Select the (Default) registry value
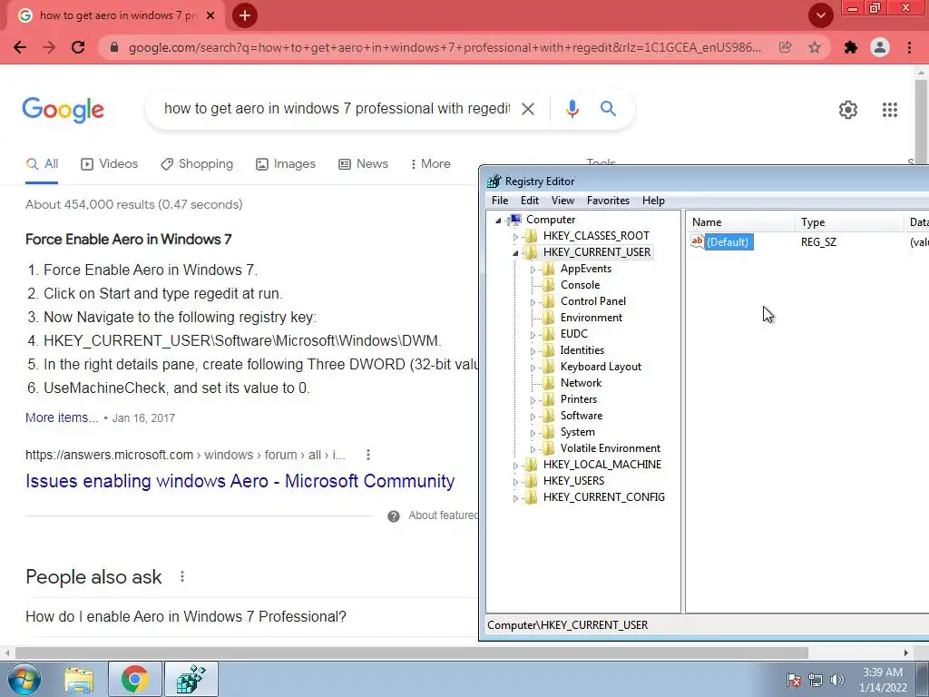Image resolution: width=929 pixels, height=697 pixels. tap(728, 241)
